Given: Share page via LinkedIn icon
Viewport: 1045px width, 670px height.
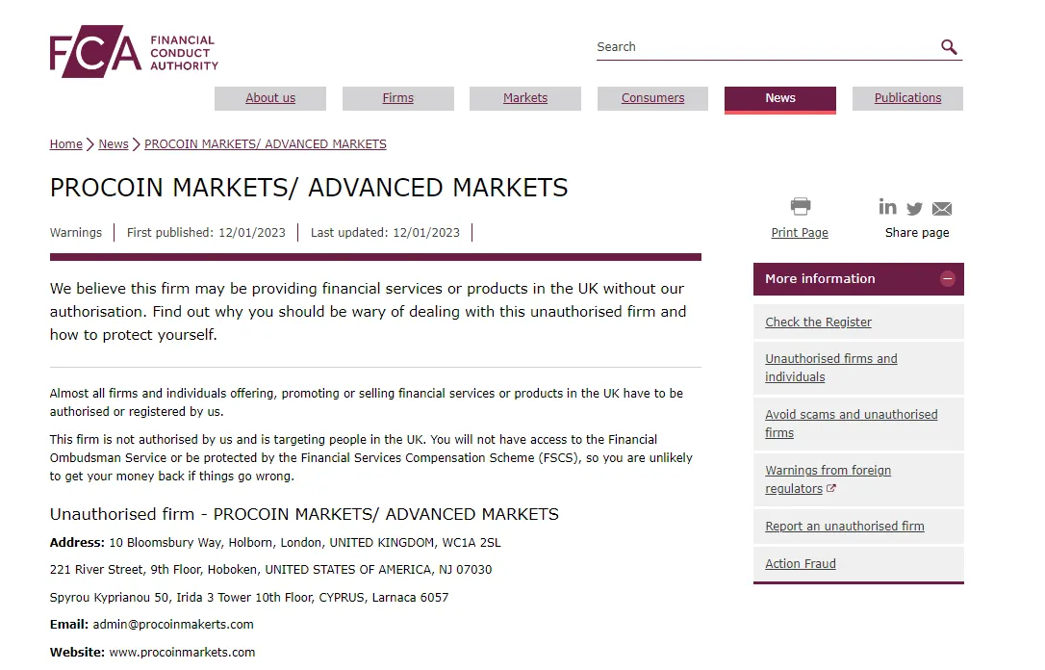Looking at the screenshot, I should (x=887, y=207).
